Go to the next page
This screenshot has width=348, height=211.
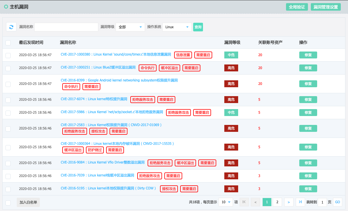tap(289, 202)
